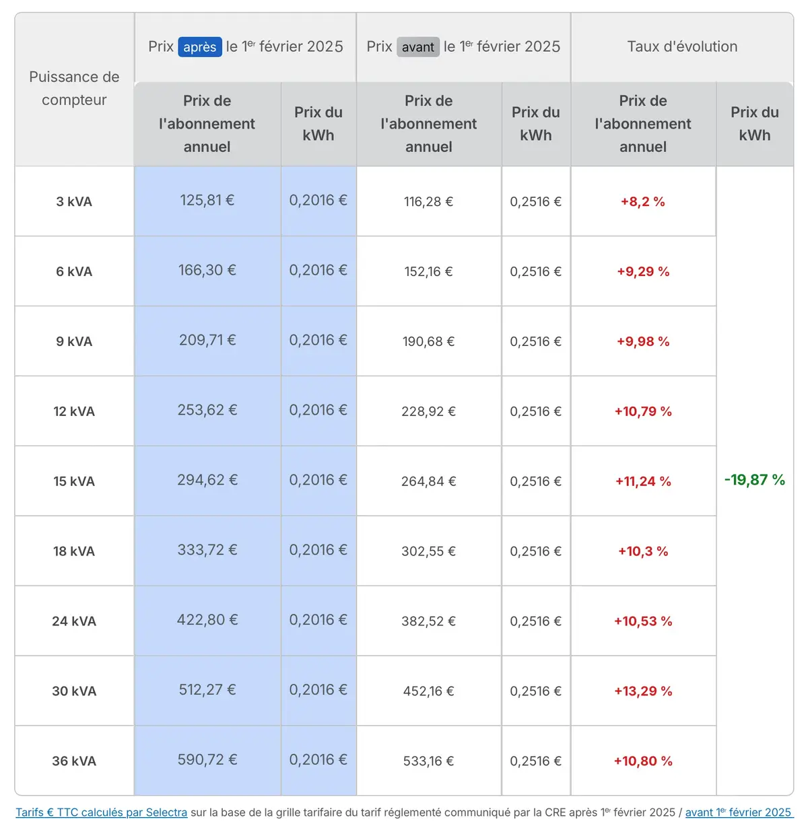Select the '253,62 €' subscription price
Viewport: 808px width, 830px height.
click(x=207, y=410)
